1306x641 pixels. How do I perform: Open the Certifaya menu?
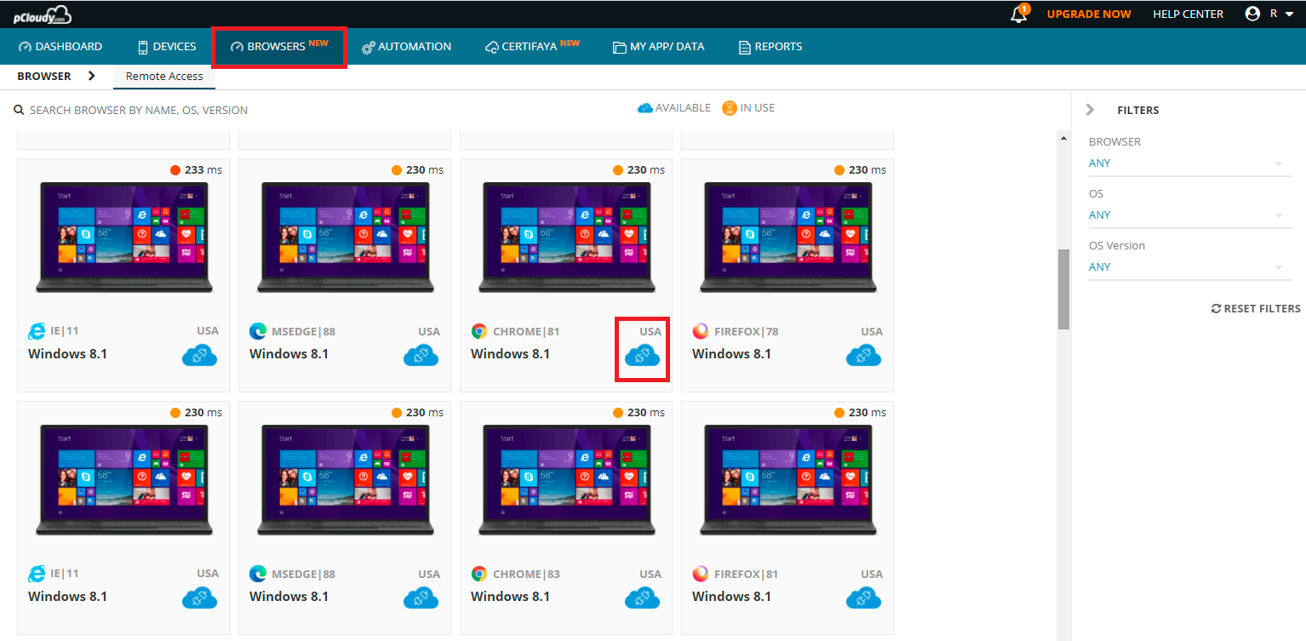point(532,46)
